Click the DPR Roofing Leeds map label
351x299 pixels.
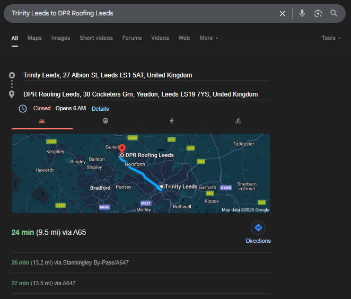coord(150,155)
